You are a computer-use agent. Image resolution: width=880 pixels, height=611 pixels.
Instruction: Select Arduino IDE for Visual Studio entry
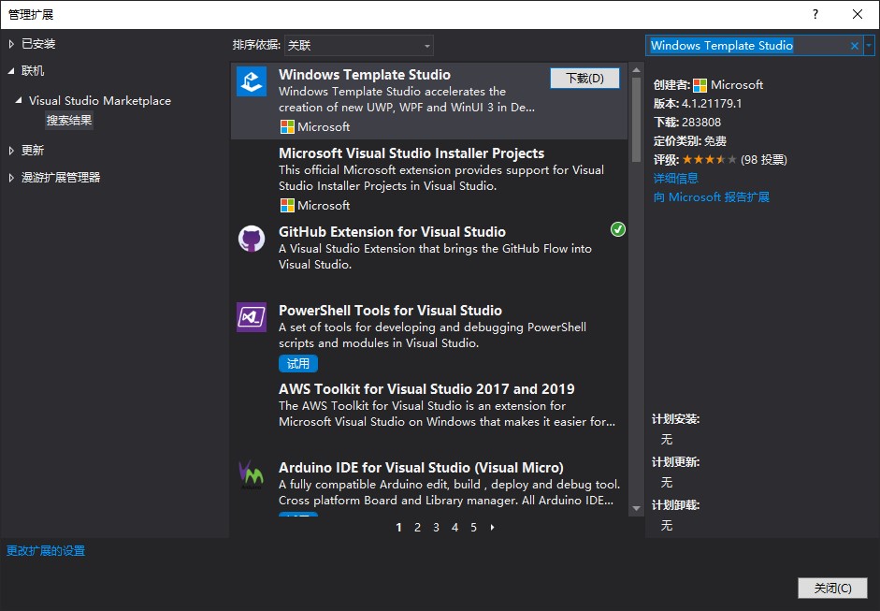(x=428, y=486)
